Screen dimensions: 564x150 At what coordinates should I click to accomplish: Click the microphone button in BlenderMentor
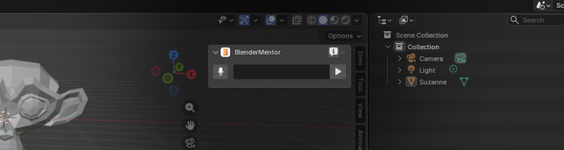coord(220,71)
